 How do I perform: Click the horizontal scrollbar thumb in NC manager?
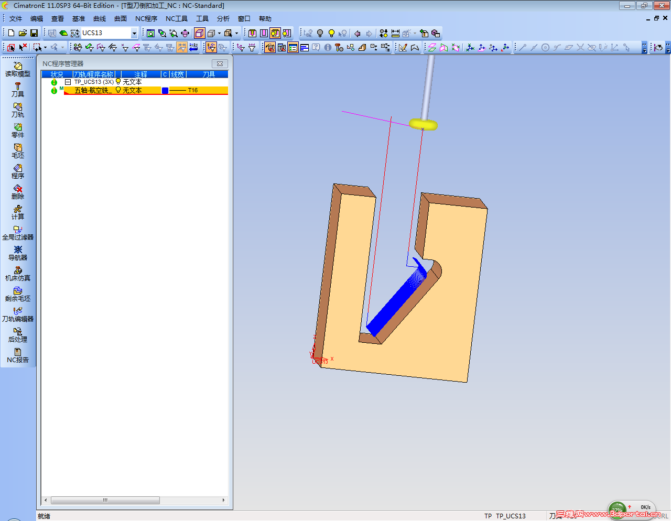pyautogui.click(x=105, y=500)
